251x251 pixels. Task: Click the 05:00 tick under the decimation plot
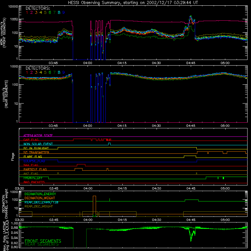click(225, 220)
